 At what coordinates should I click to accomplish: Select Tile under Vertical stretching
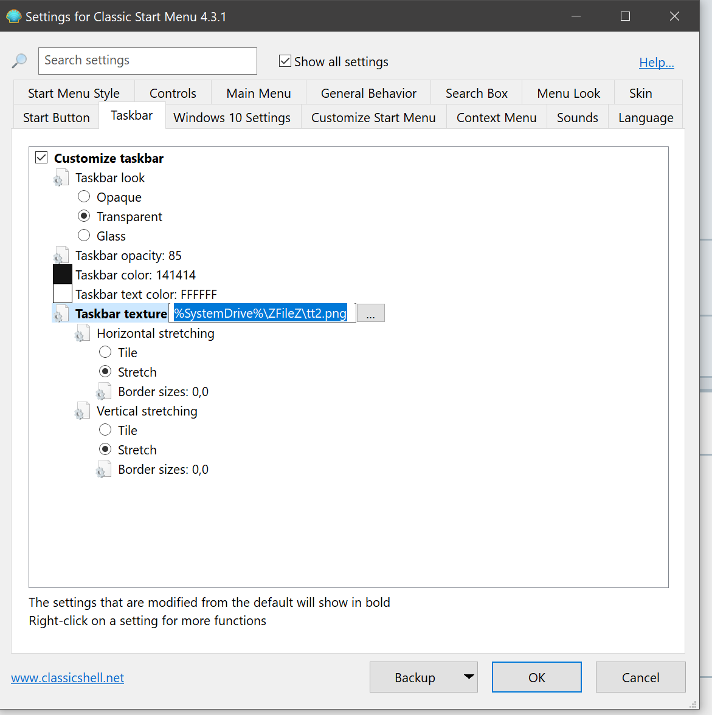coord(105,429)
